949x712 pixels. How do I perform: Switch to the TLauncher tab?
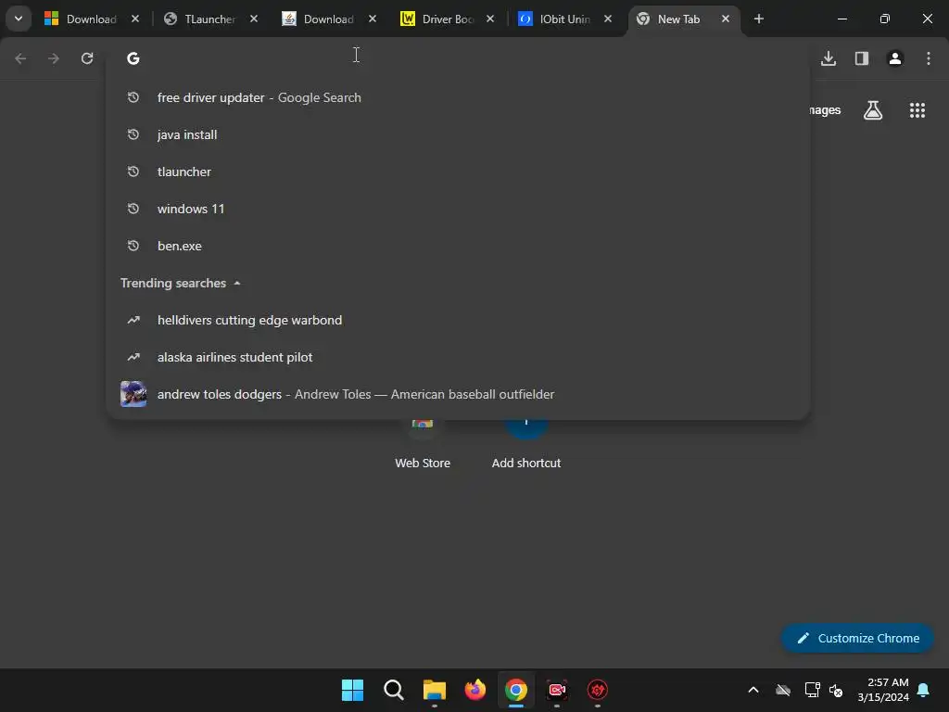209,19
